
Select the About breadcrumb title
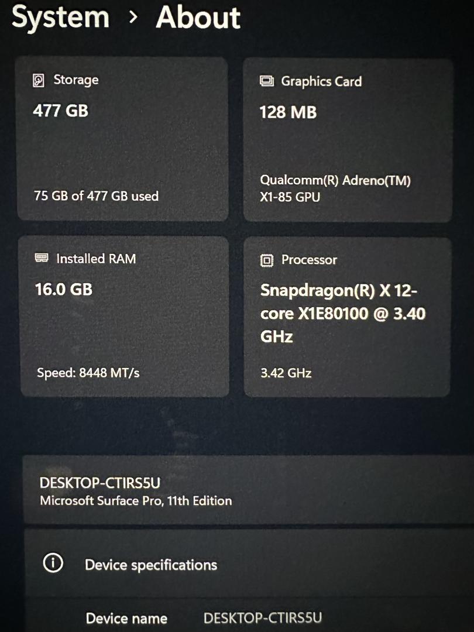[x=198, y=18]
